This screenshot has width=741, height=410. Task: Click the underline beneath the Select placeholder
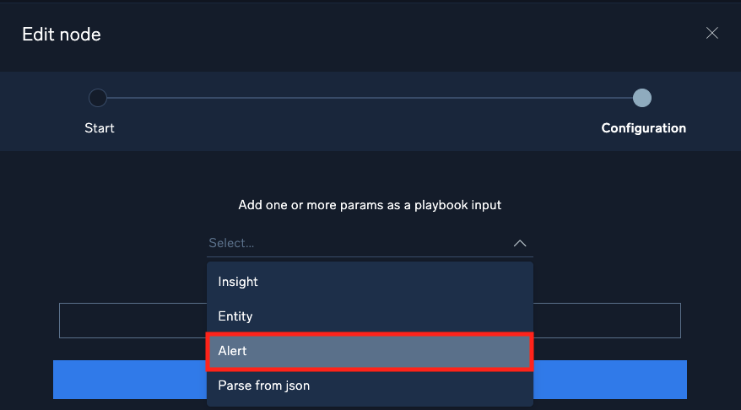[370, 256]
